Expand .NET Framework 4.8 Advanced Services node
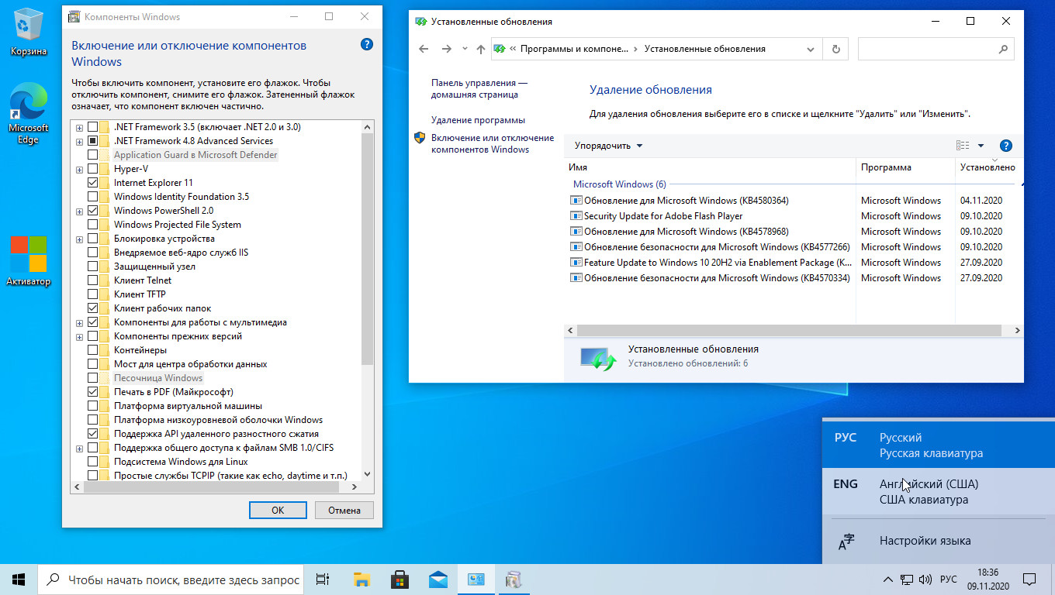Image resolution: width=1055 pixels, height=595 pixels. 79,141
